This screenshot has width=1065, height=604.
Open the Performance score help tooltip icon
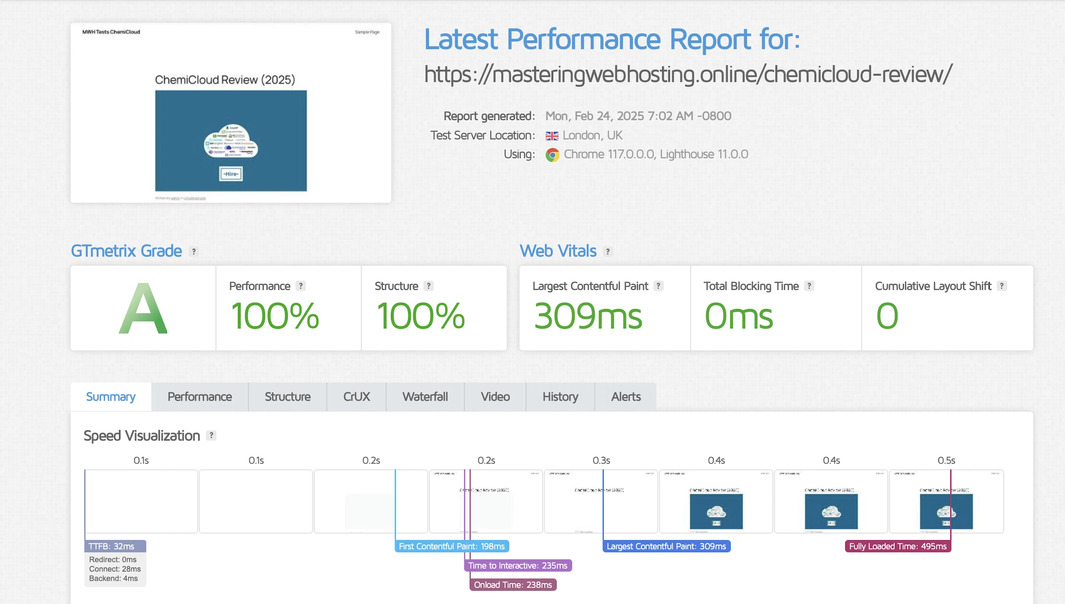[x=301, y=286]
